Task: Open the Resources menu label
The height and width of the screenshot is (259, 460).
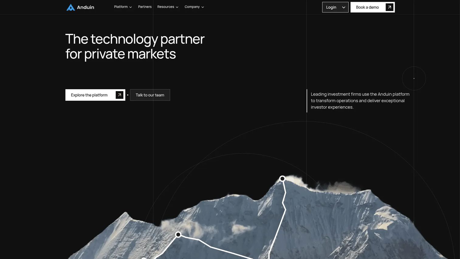Action: point(166,7)
